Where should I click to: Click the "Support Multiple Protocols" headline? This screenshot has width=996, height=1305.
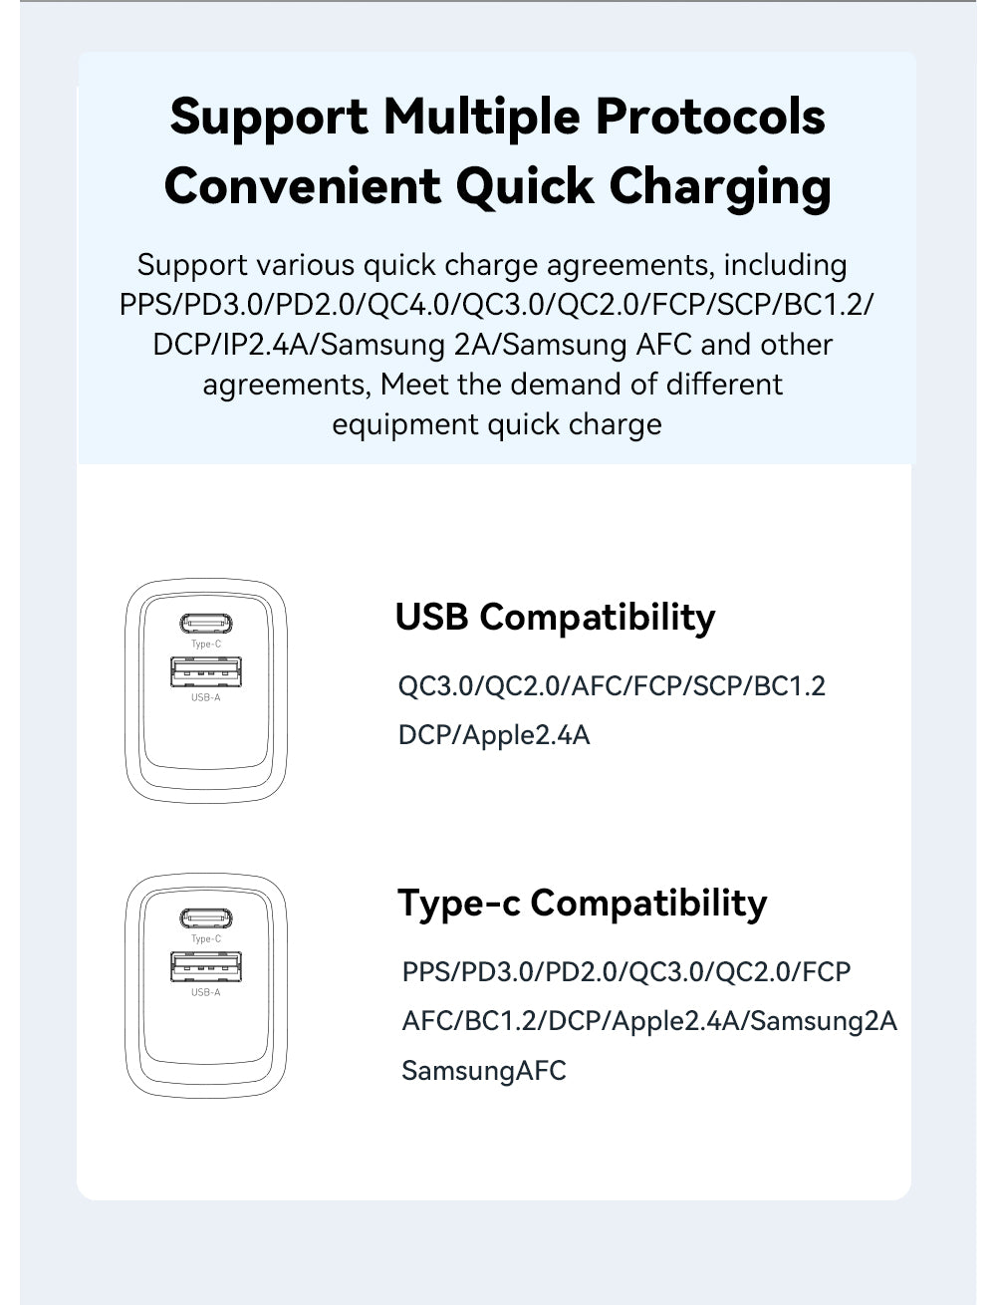pos(497,117)
